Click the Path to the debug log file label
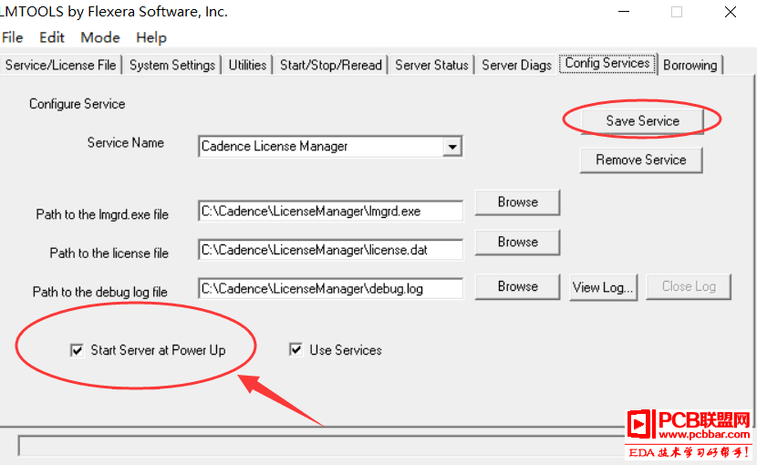 (100, 292)
